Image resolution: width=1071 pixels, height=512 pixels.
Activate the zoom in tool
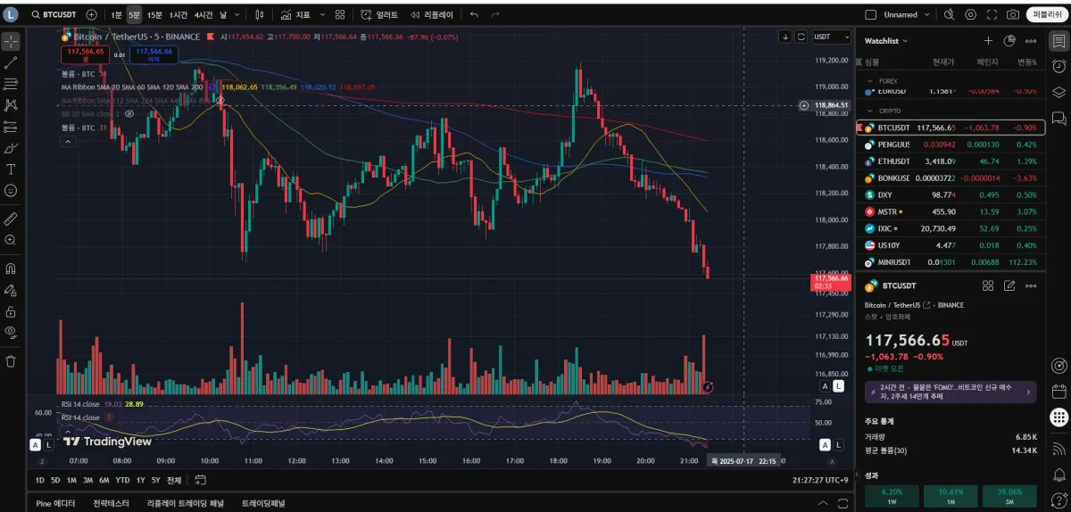click(x=11, y=240)
